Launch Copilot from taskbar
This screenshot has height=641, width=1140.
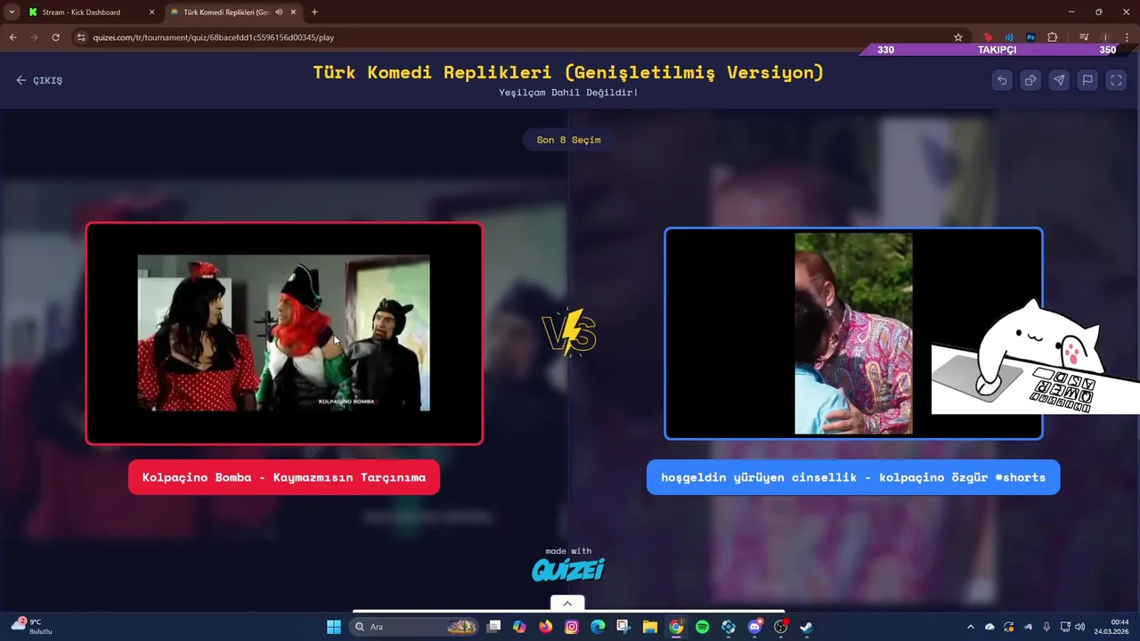[519, 627]
